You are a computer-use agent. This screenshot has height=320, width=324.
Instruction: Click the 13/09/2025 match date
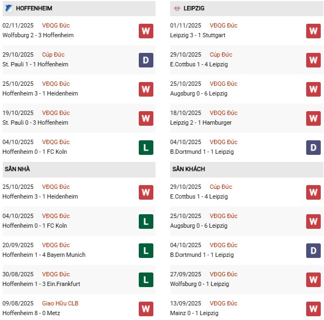point(185,303)
